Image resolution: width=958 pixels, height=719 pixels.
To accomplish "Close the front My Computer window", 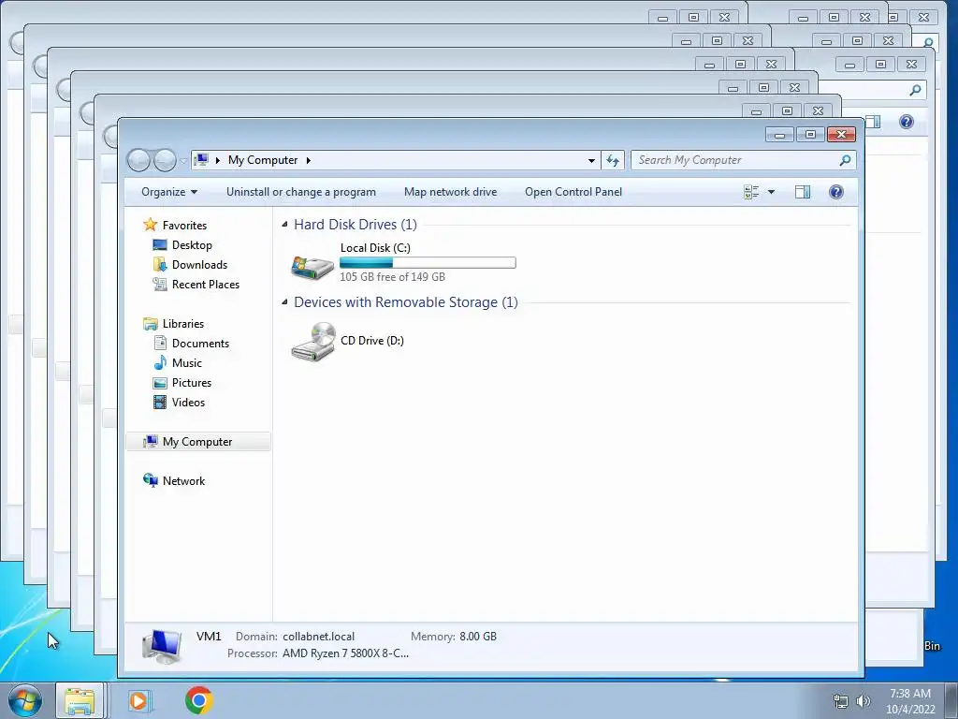I will click(841, 135).
